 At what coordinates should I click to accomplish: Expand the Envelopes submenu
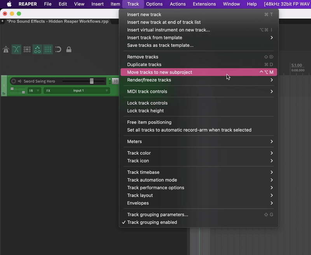[x=199, y=203]
